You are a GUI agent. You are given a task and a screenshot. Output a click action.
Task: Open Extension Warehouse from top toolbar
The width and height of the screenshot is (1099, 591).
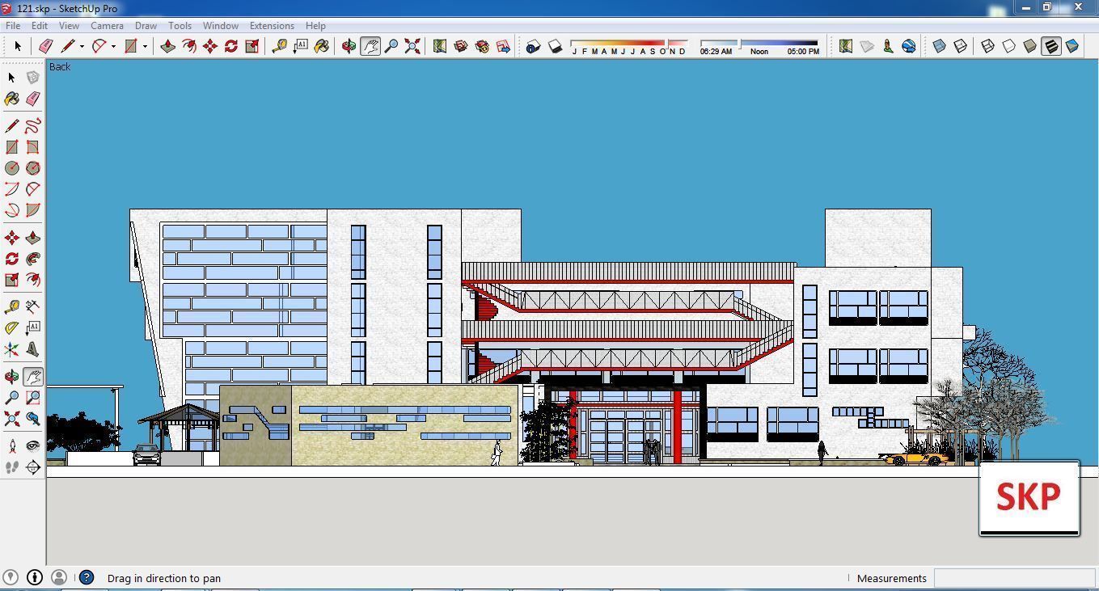point(482,46)
